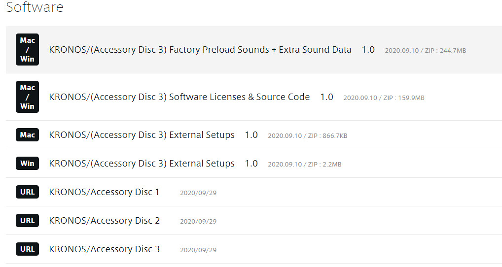This screenshot has width=502, height=267.
Task: Open the KRONOS/Accessory Disc 1 link
Action: [105, 192]
